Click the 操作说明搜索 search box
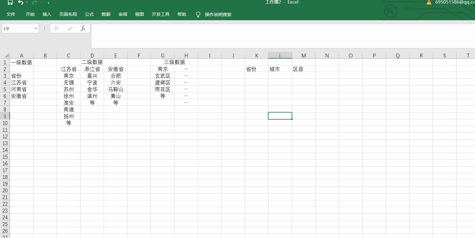 [218, 14]
